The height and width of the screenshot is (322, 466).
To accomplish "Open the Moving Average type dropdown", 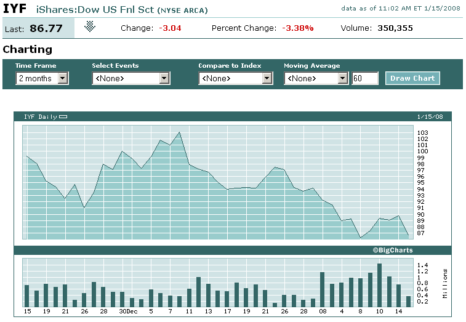I will 316,78.
